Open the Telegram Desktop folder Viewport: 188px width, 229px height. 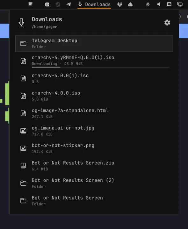94,44
